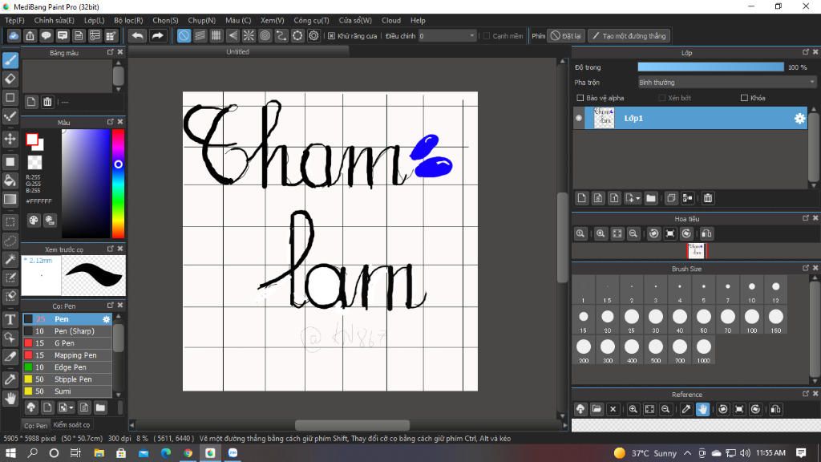Toggle the Khử răng cưa checkbox

[331, 36]
